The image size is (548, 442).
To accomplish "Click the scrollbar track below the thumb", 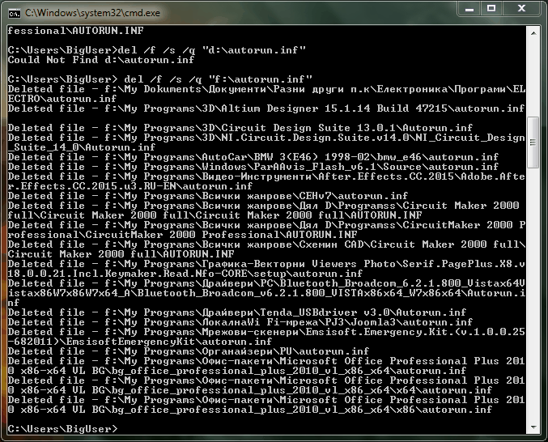I will point(533,294).
